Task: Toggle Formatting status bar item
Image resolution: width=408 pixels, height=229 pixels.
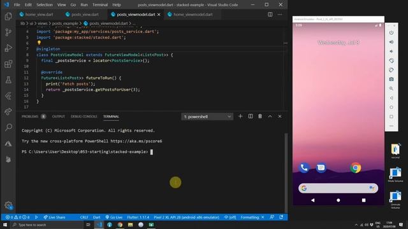Action: [x=252, y=217]
